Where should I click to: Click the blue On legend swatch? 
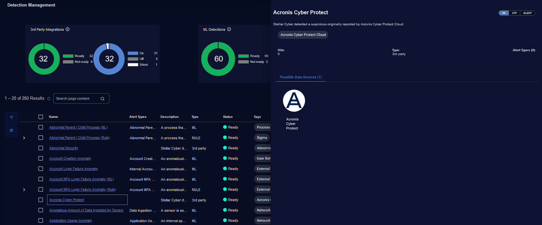pos(133,53)
